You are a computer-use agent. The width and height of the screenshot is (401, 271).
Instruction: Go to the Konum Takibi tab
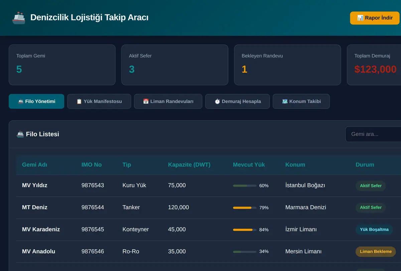301,101
